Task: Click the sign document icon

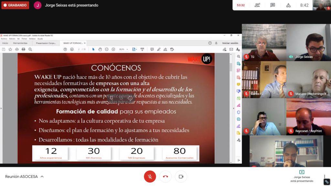Action: [x=165, y=49]
